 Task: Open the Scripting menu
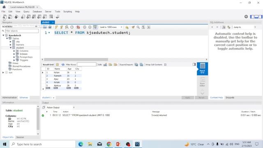67,12
